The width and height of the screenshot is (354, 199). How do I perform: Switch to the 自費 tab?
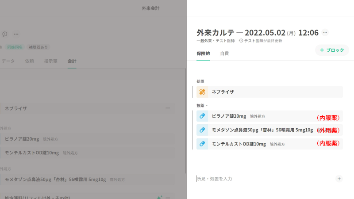224,54
